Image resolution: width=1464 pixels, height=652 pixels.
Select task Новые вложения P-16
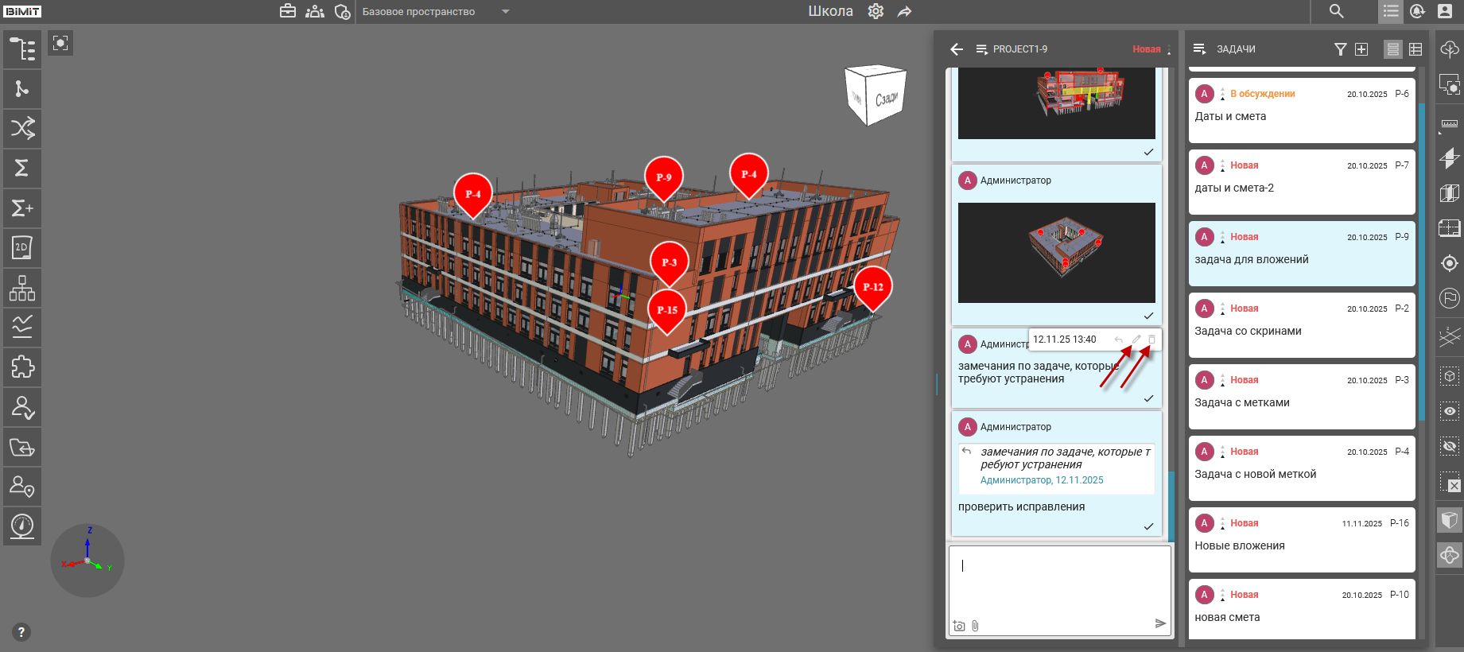coord(1301,540)
